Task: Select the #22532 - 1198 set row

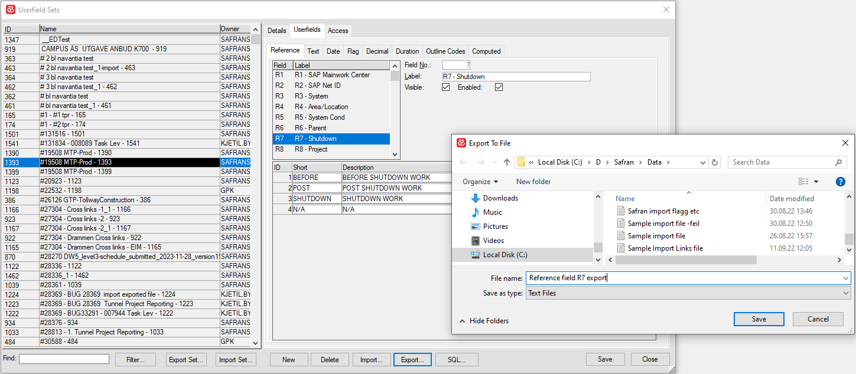Action: (127, 191)
